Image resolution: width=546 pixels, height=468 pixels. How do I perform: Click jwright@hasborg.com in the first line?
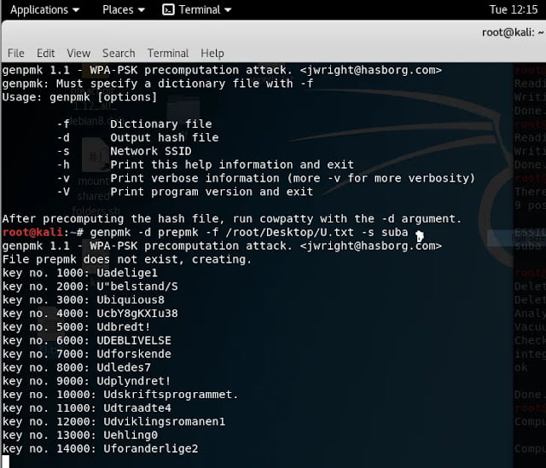tap(371, 70)
